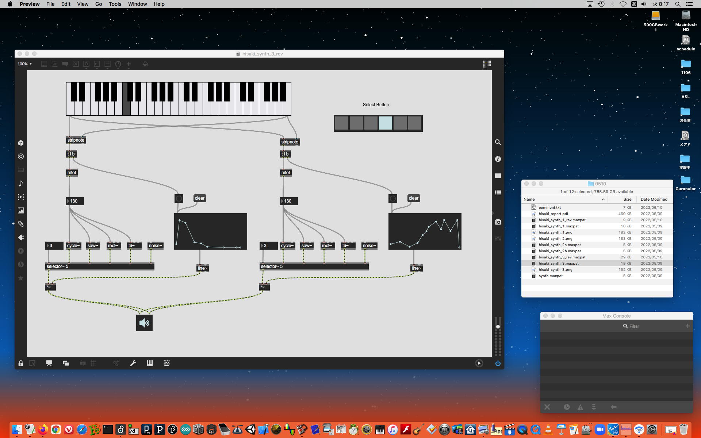Click the audio power icon at bottom right

click(x=498, y=363)
